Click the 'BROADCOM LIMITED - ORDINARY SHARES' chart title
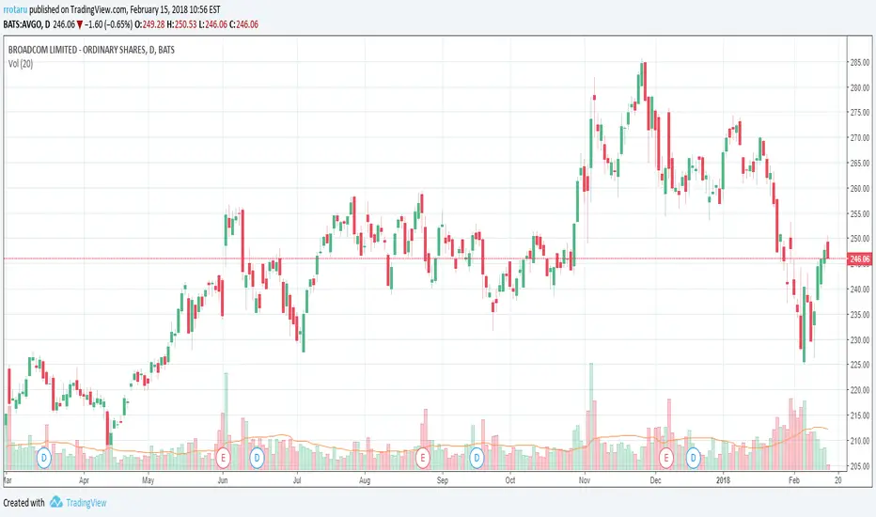876x517 pixels. (77, 50)
